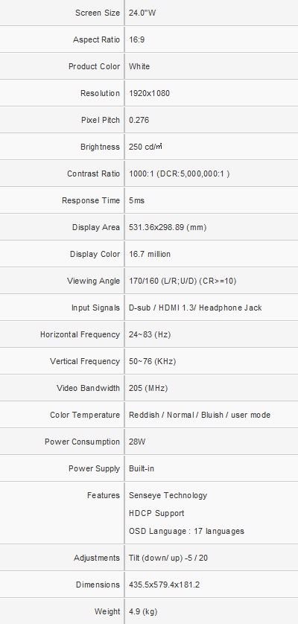Click the 16:9 aspect ratio value

136,39
